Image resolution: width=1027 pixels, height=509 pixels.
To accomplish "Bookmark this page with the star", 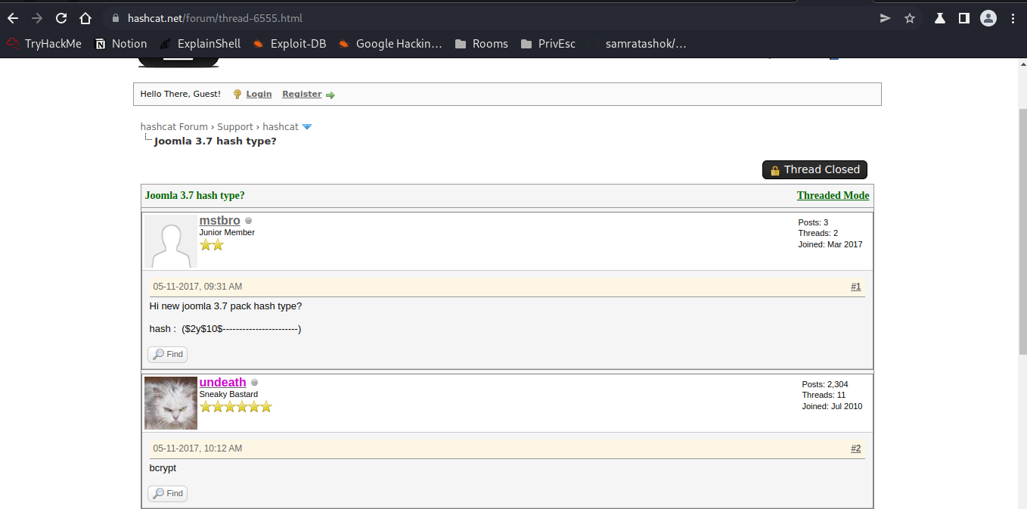I will (x=910, y=18).
